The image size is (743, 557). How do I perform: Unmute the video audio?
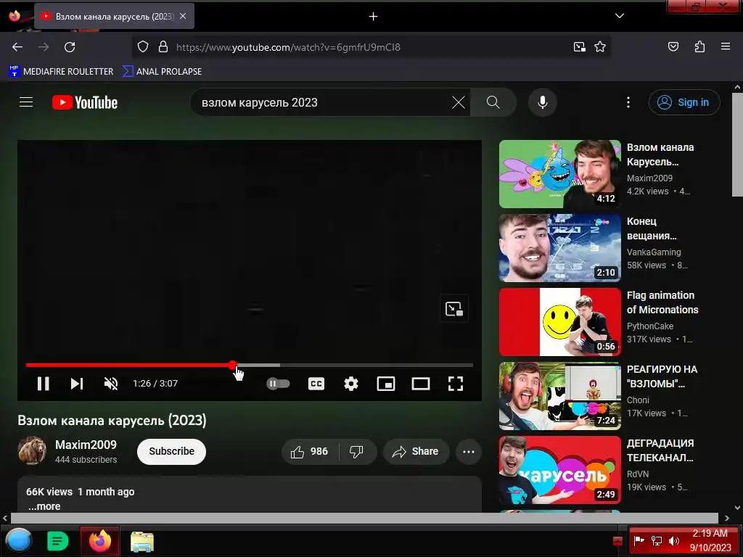(x=111, y=384)
